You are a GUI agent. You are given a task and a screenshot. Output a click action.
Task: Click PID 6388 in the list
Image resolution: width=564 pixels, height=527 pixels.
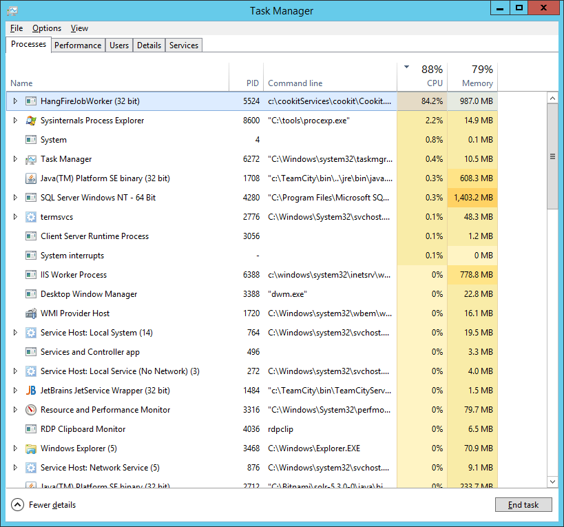[251, 275]
